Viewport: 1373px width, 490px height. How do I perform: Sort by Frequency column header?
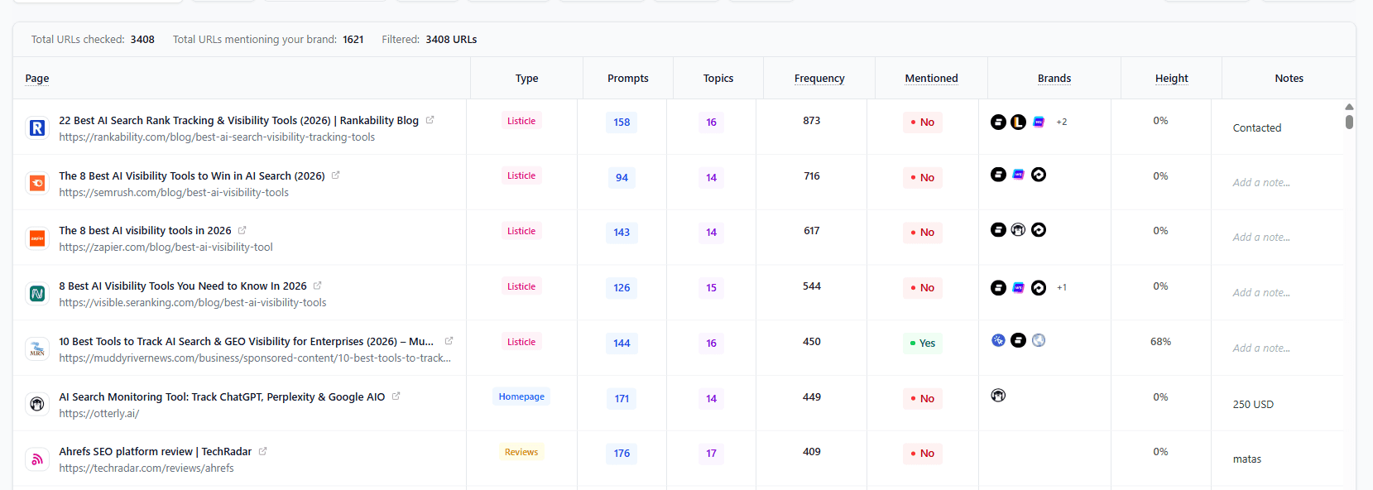[819, 78]
